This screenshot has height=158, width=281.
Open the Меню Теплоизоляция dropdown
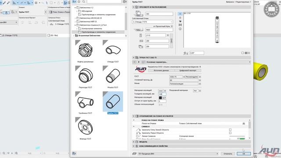[200, 84]
